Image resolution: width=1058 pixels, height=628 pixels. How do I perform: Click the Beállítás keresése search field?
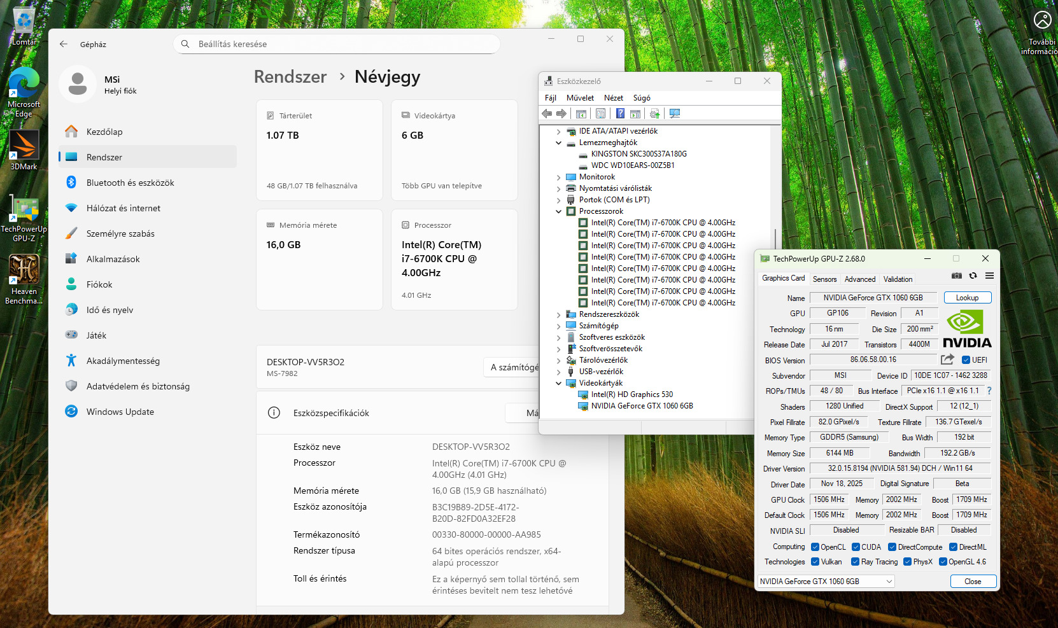pos(337,44)
